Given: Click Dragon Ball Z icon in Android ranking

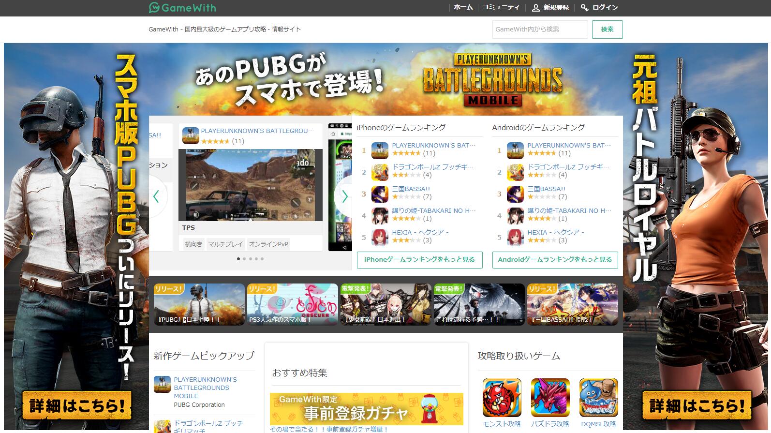Looking at the screenshot, I should 515,172.
